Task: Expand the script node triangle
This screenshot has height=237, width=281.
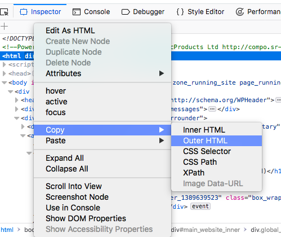Action: (4, 65)
